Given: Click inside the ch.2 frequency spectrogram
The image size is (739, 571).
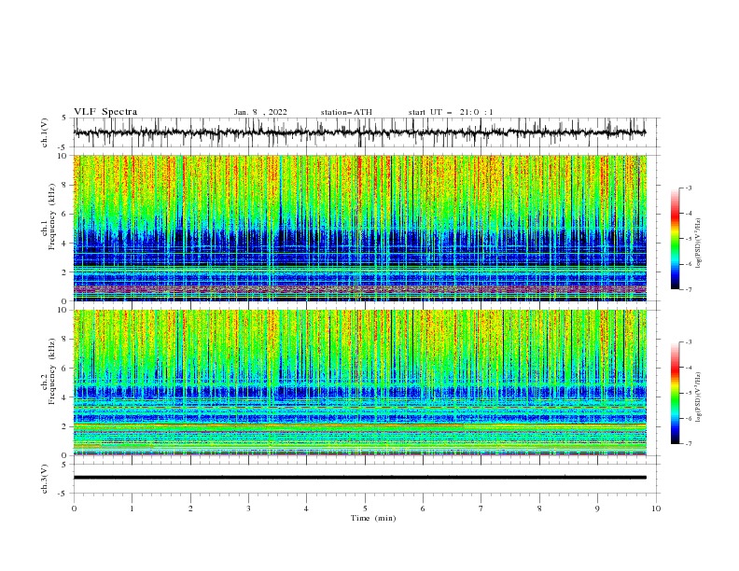Looking at the screenshot, I should 359,383.
